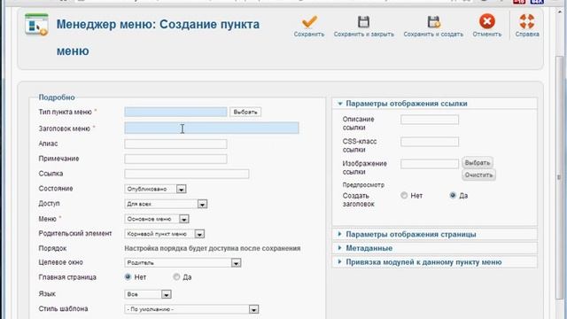Select Нет for Главная страница
The height and width of the screenshot is (319, 567).
pyautogui.click(x=128, y=276)
